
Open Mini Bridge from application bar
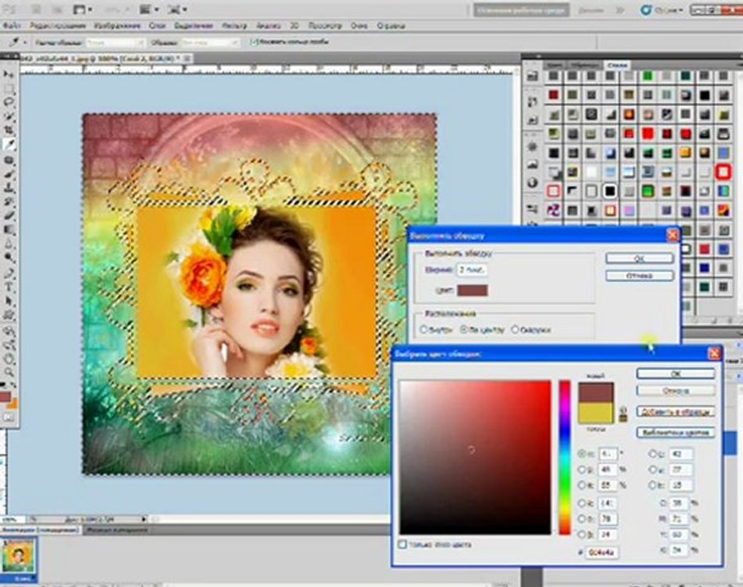click(59, 10)
